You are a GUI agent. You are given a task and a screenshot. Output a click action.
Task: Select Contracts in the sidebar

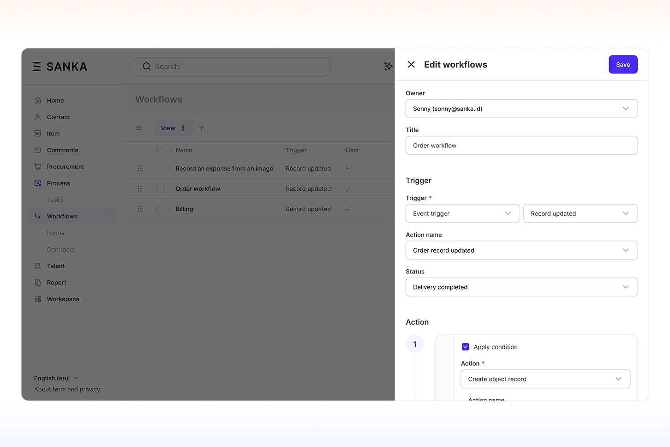(60, 249)
